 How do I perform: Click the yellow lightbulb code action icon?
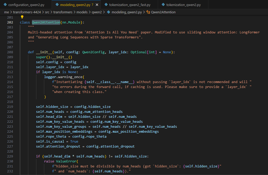[x=22, y=17]
